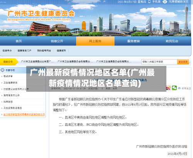Expand arrow beside 考试评审
193x158 pixels.
pos(2,76)
